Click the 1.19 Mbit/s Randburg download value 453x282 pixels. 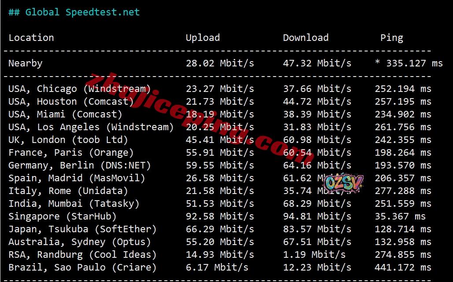314,255
